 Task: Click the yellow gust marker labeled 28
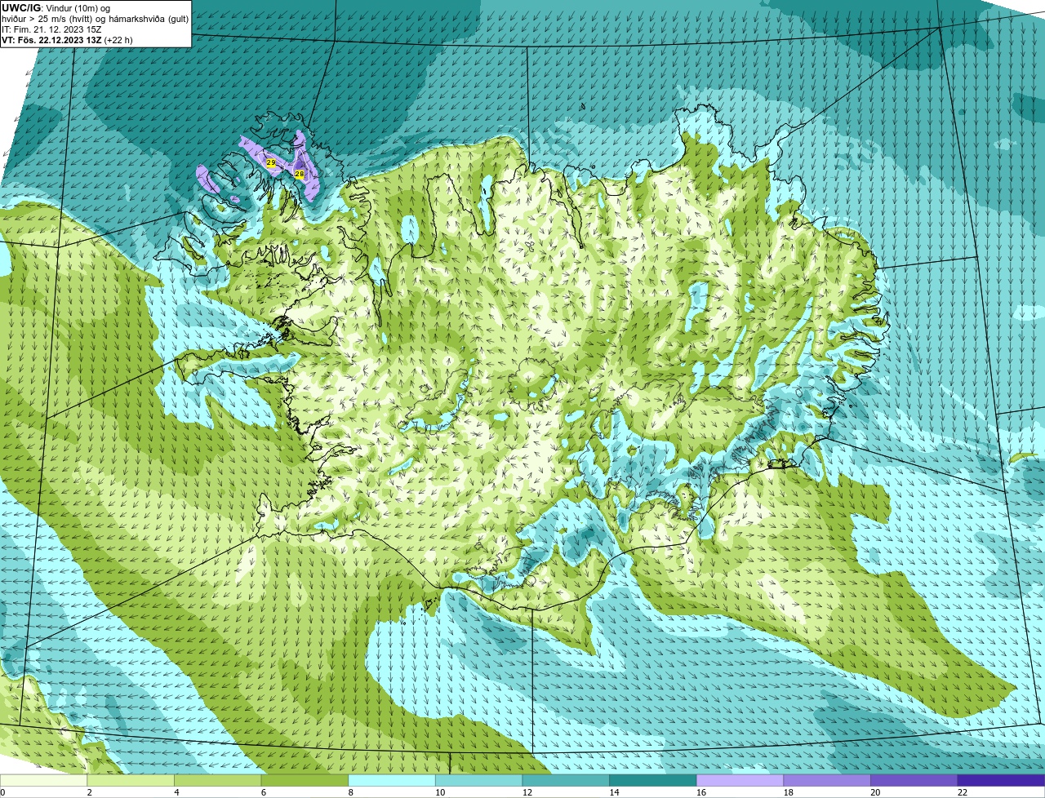[x=299, y=174]
